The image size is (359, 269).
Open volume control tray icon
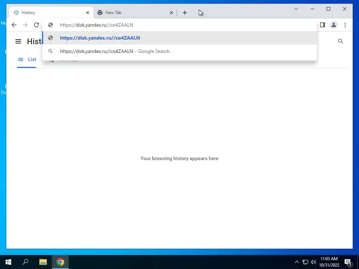coord(313,262)
